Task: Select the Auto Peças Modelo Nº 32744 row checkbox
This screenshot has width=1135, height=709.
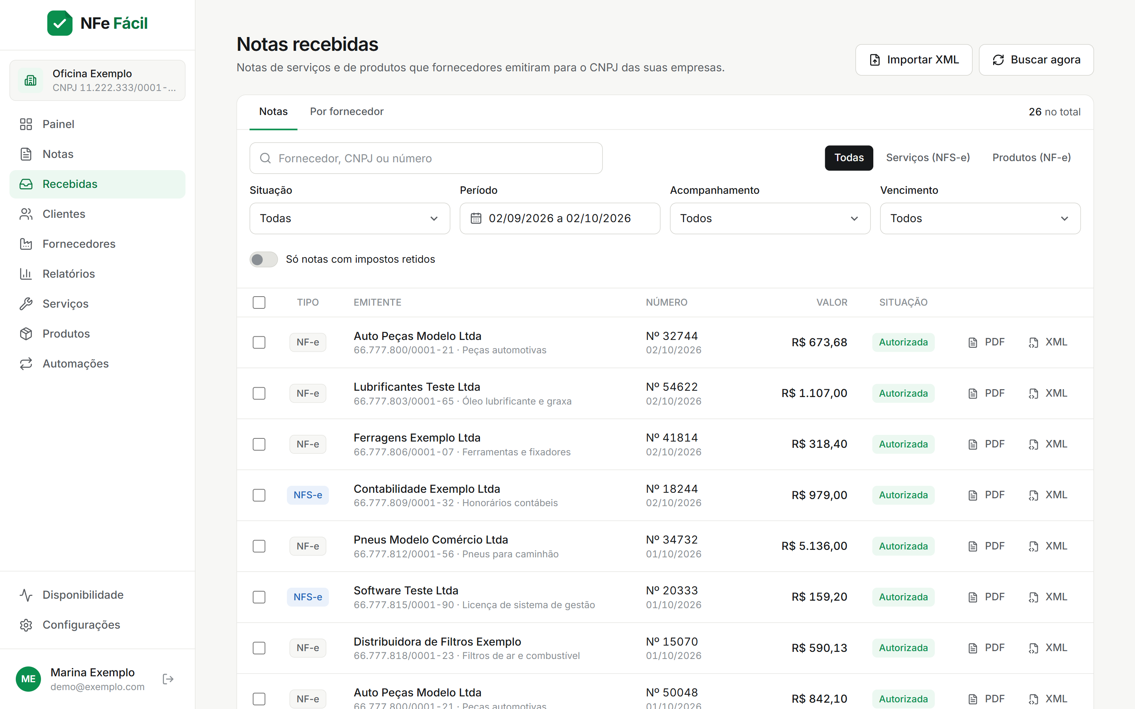Action: [259, 342]
